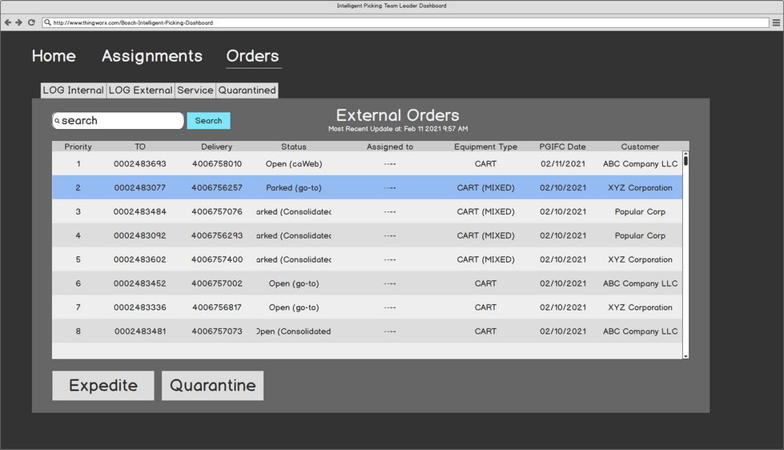Open the browser hamburger menu

click(x=776, y=22)
